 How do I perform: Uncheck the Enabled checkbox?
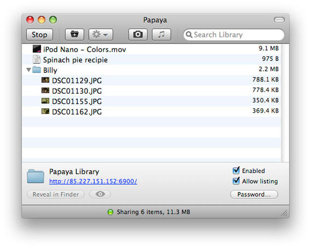coord(236,171)
